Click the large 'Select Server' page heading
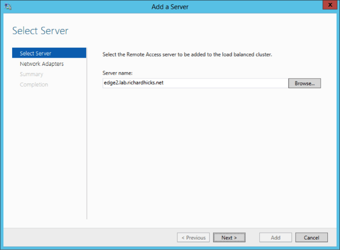340x250 pixels. pos(40,31)
